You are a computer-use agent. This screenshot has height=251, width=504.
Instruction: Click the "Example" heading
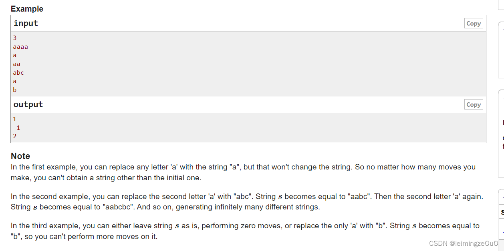coord(27,9)
